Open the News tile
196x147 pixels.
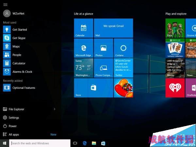click(191, 68)
